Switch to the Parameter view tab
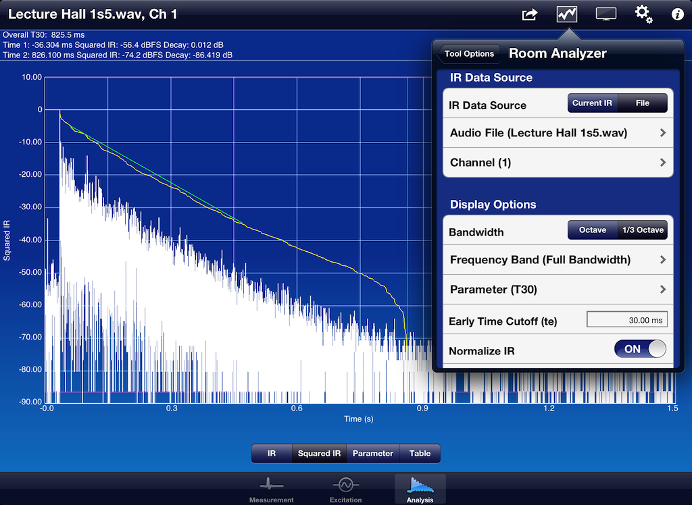Screen dimensions: 692x505 (372, 454)
